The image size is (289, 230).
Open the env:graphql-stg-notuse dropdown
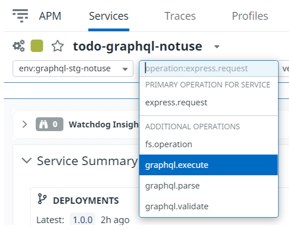(x=73, y=69)
